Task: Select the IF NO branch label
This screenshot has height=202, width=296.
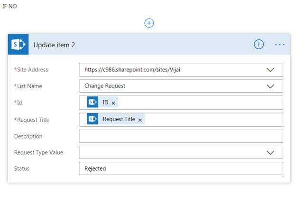Action: 9,7
